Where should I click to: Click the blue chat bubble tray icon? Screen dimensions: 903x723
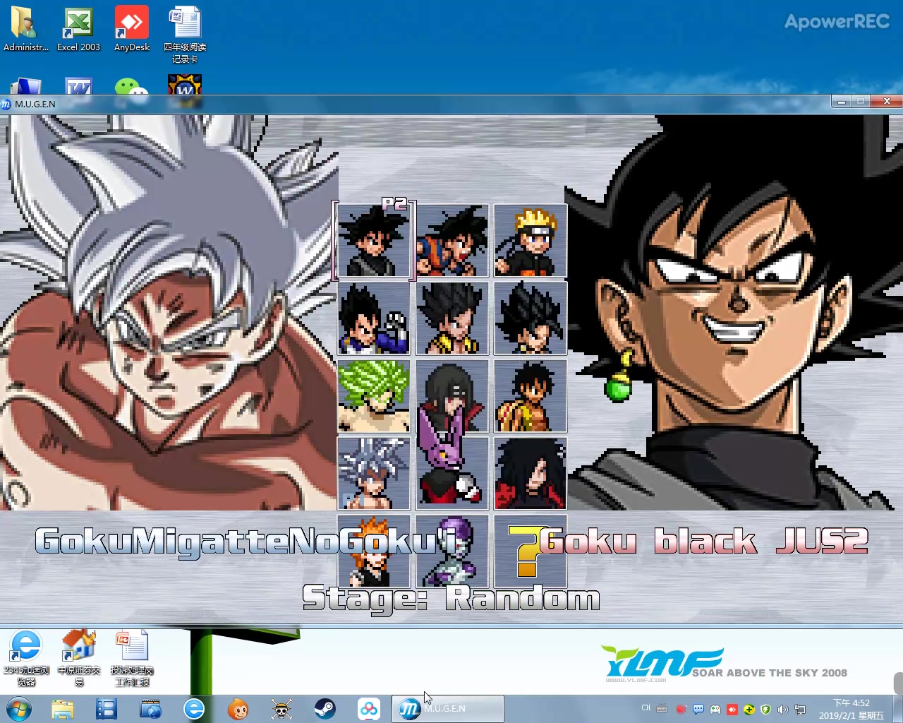698,709
